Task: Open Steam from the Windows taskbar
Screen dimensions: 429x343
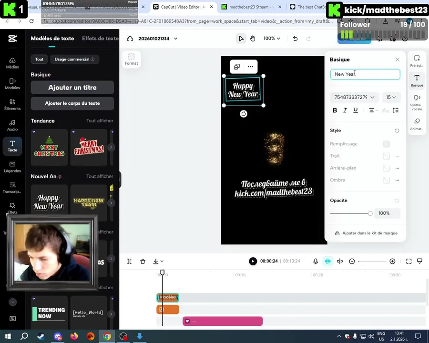Action: tap(41, 336)
